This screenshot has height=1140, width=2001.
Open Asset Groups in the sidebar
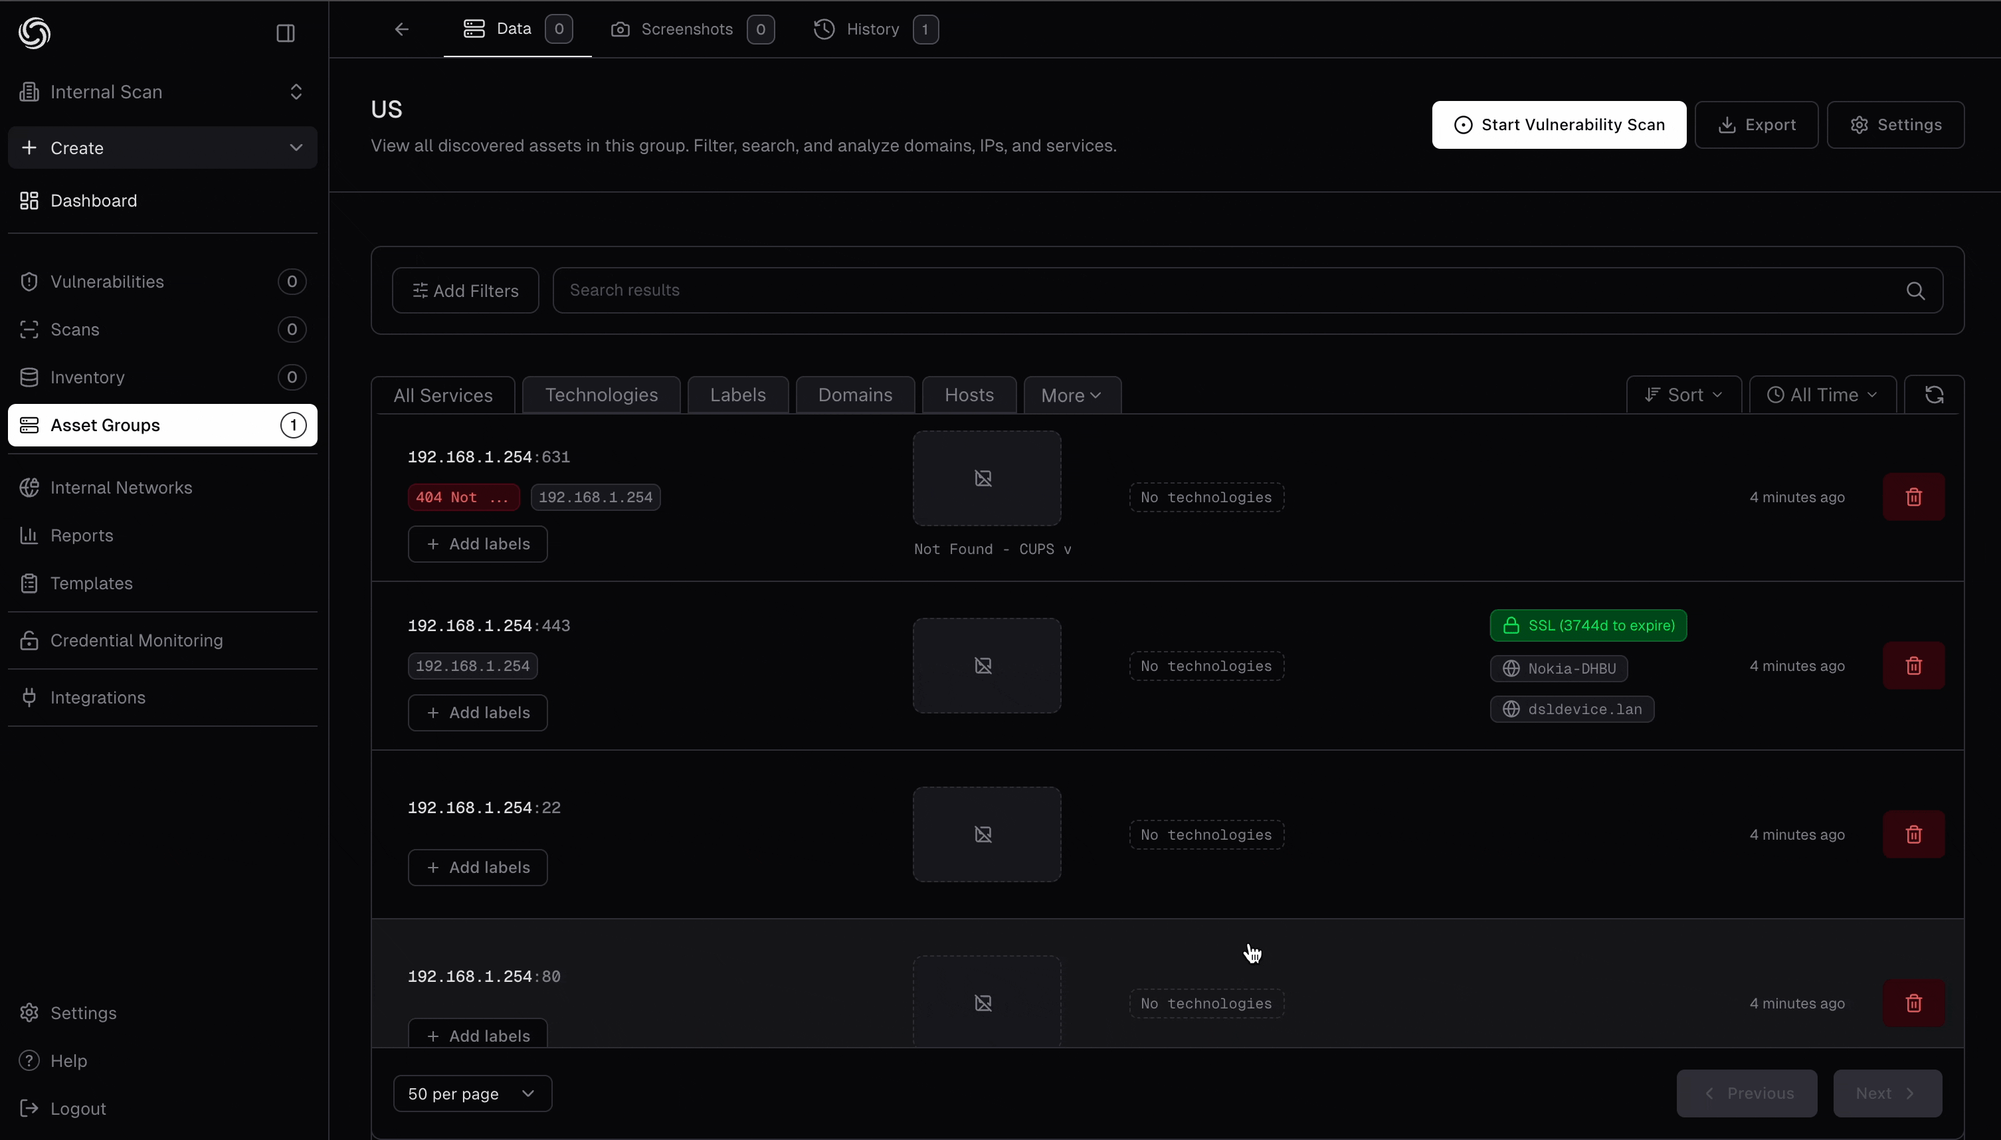coord(162,425)
